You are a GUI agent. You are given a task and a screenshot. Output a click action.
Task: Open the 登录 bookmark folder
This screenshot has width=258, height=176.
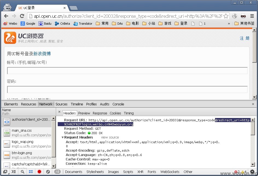coord(181,24)
